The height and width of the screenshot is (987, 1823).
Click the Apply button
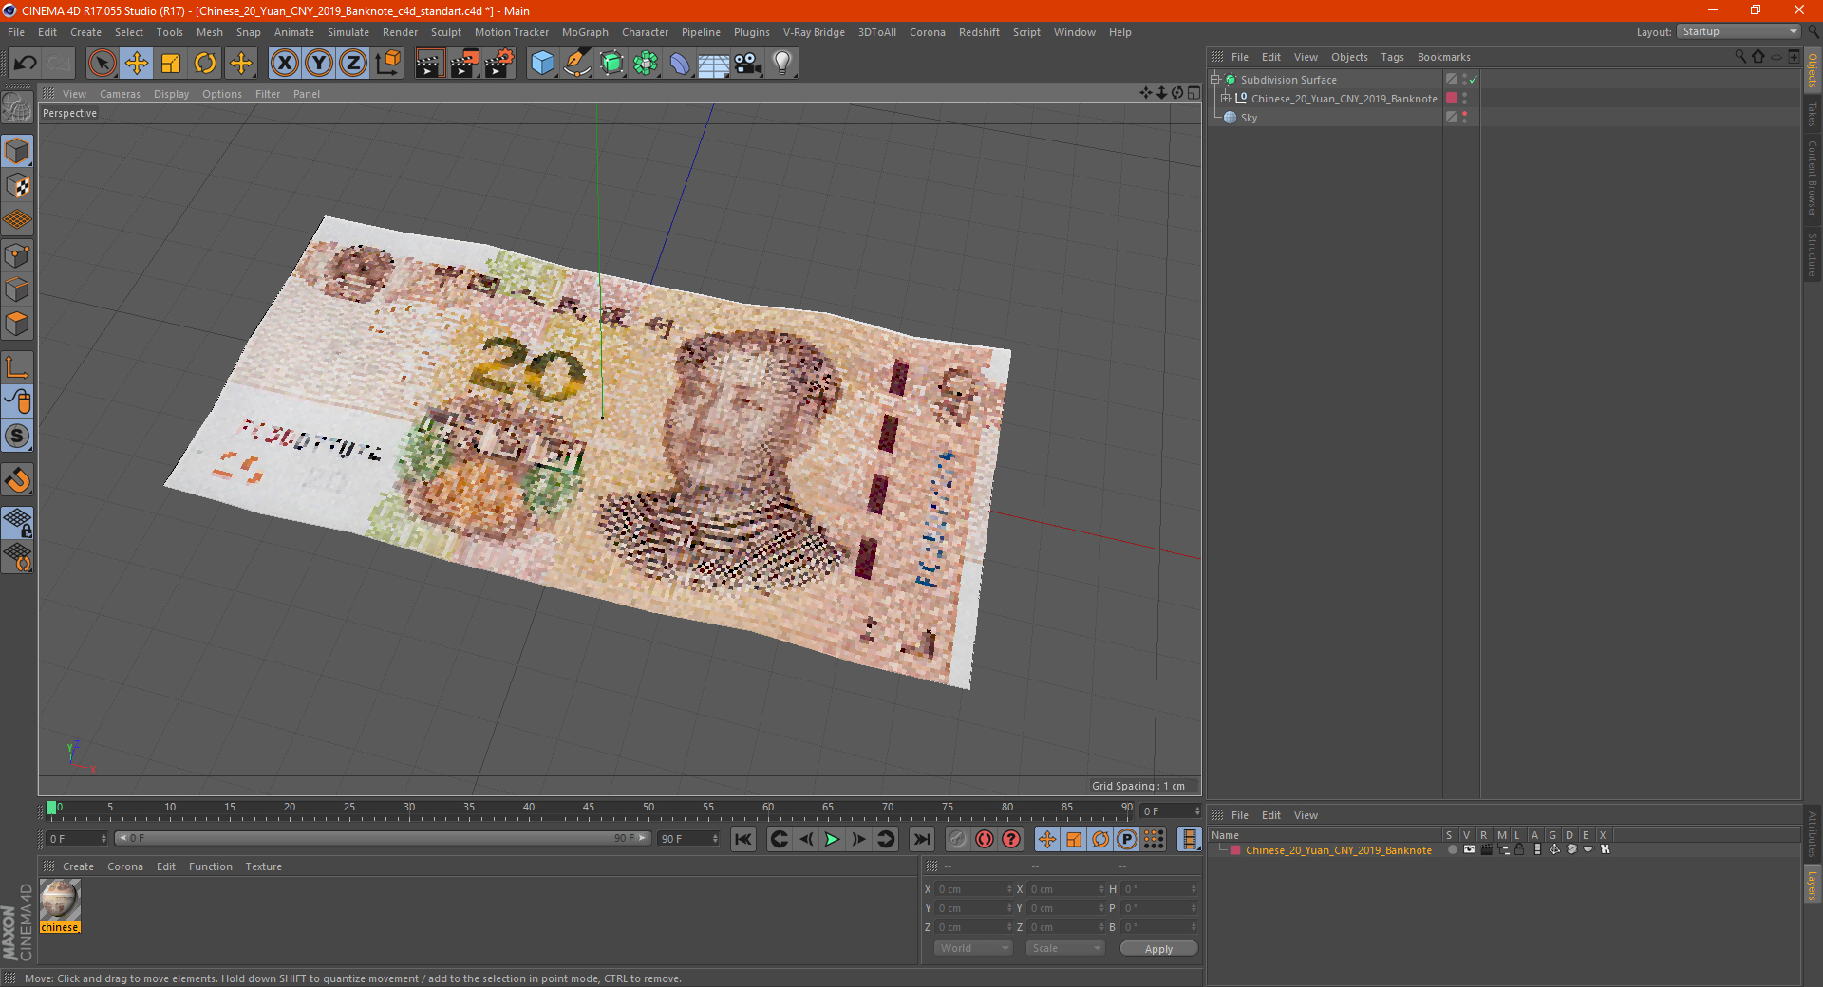point(1158,949)
